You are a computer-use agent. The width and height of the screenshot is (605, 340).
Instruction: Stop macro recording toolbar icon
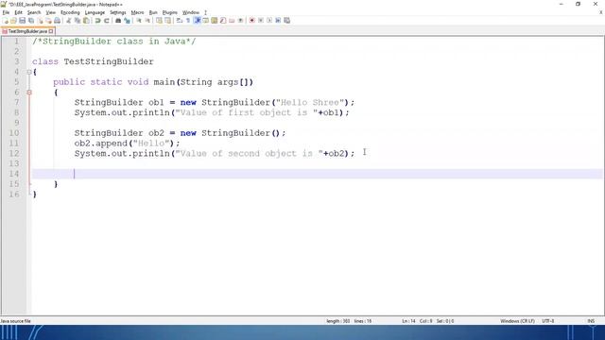261,21
